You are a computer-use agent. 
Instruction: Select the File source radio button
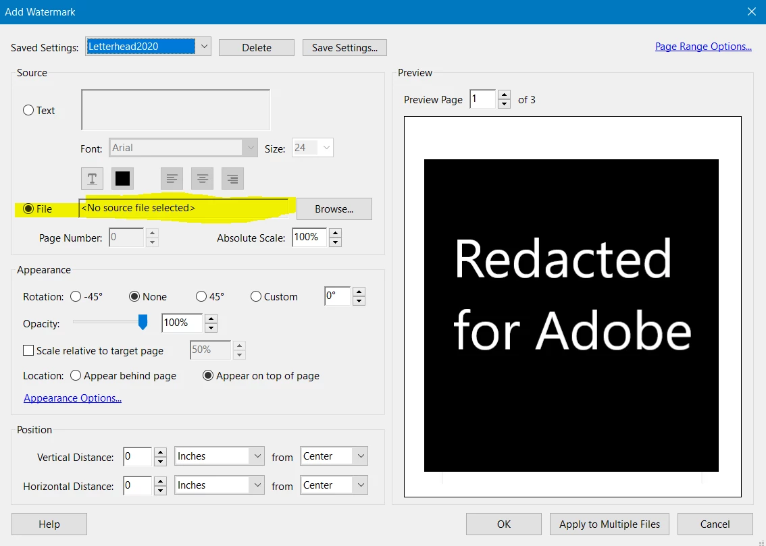point(28,209)
